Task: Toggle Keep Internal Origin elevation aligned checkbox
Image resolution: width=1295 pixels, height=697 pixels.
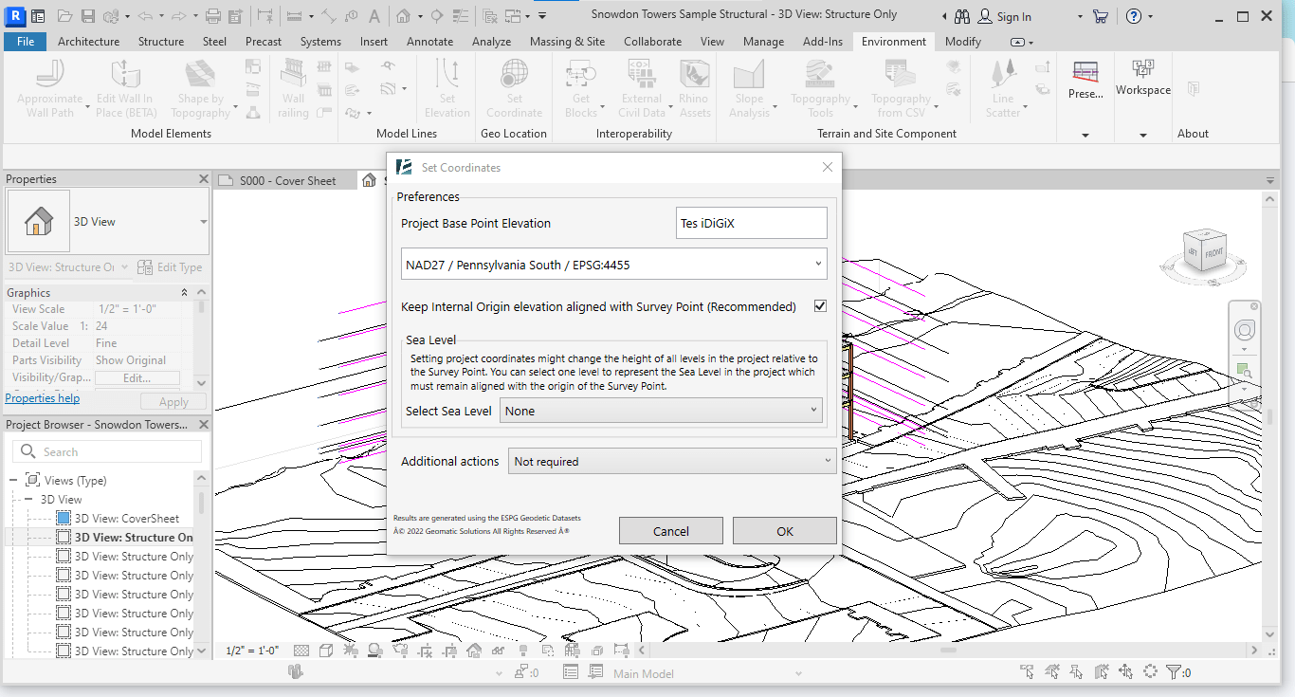Action: click(x=820, y=306)
